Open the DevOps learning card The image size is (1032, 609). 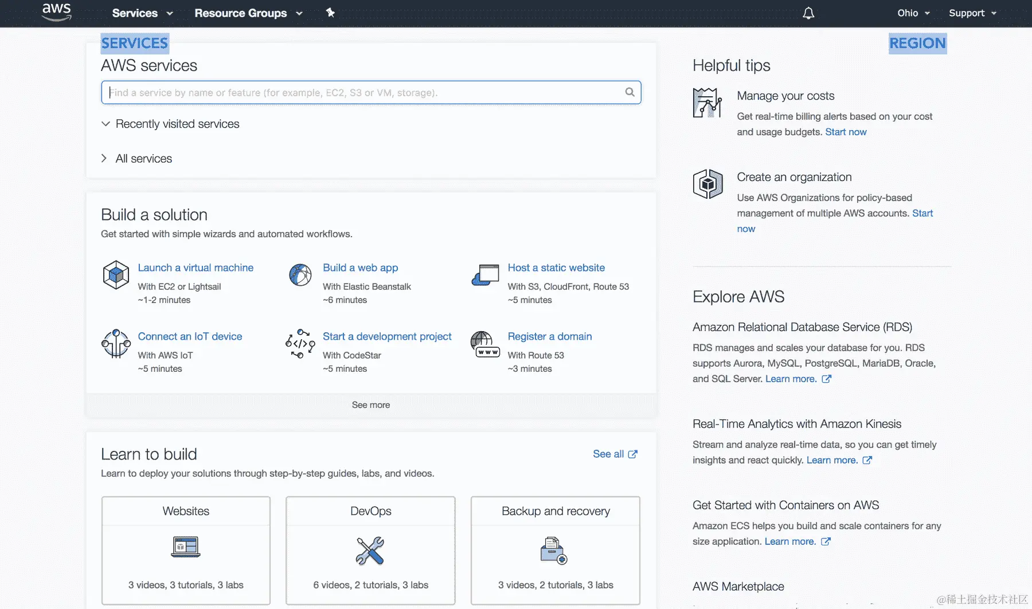click(371, 550)
